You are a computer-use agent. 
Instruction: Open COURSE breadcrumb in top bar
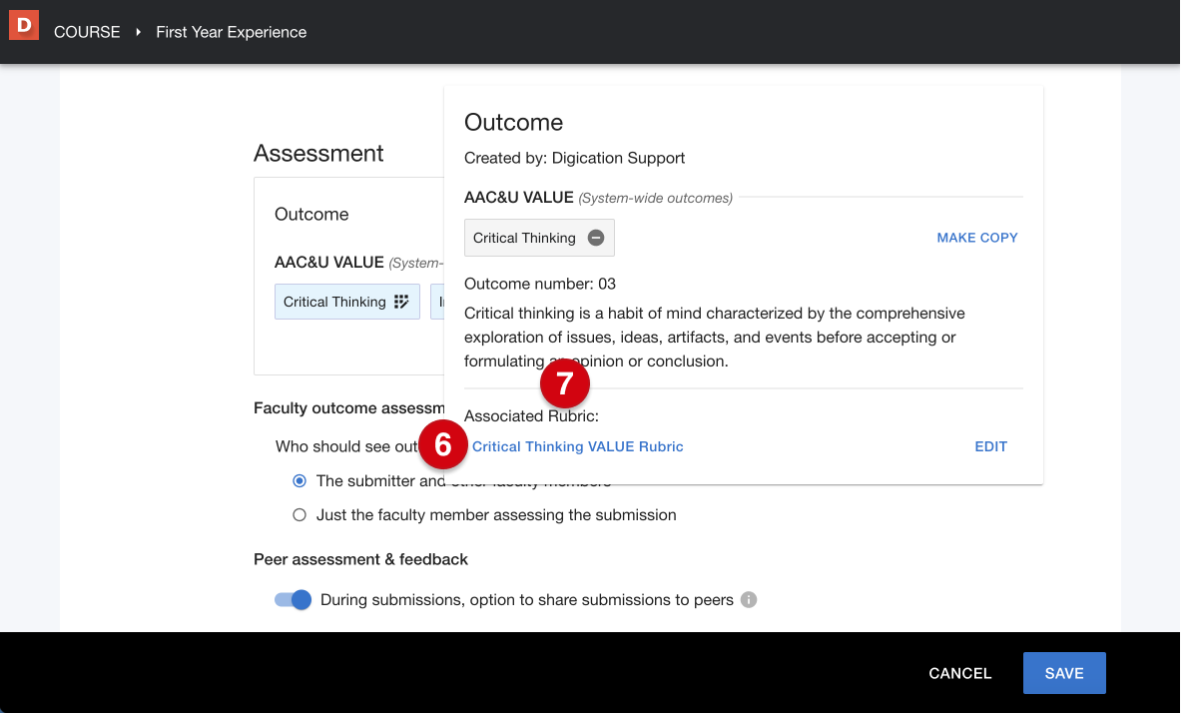pos(87,32)
